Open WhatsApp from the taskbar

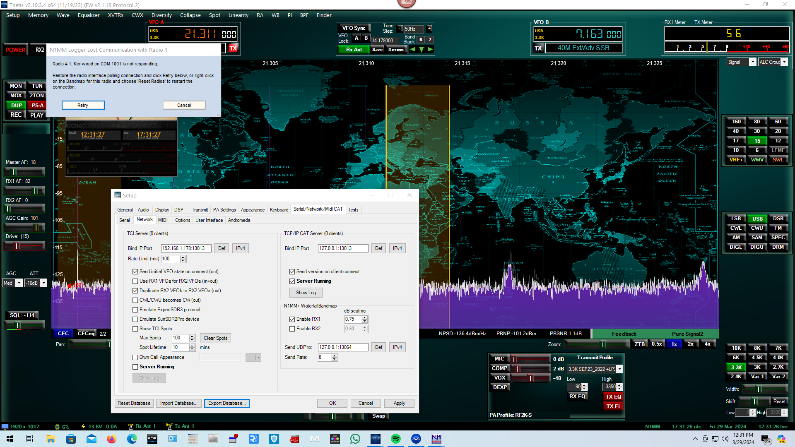[355, 439]
